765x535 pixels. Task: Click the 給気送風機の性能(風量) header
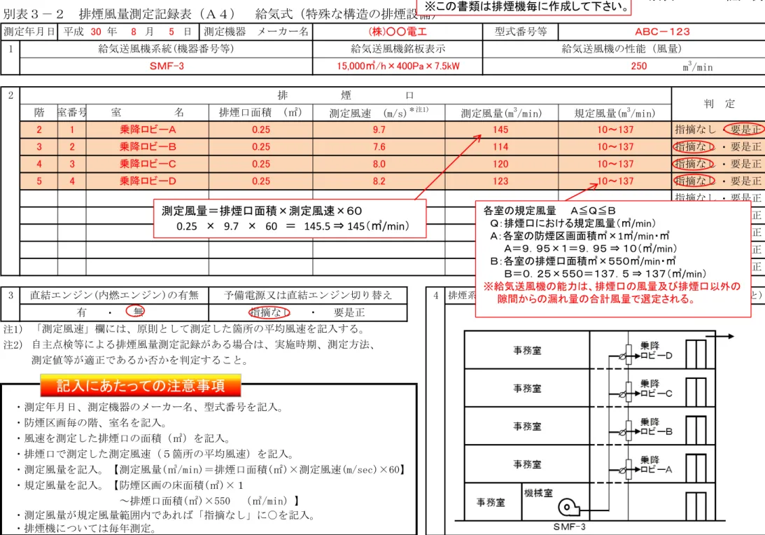click(622, 49)
